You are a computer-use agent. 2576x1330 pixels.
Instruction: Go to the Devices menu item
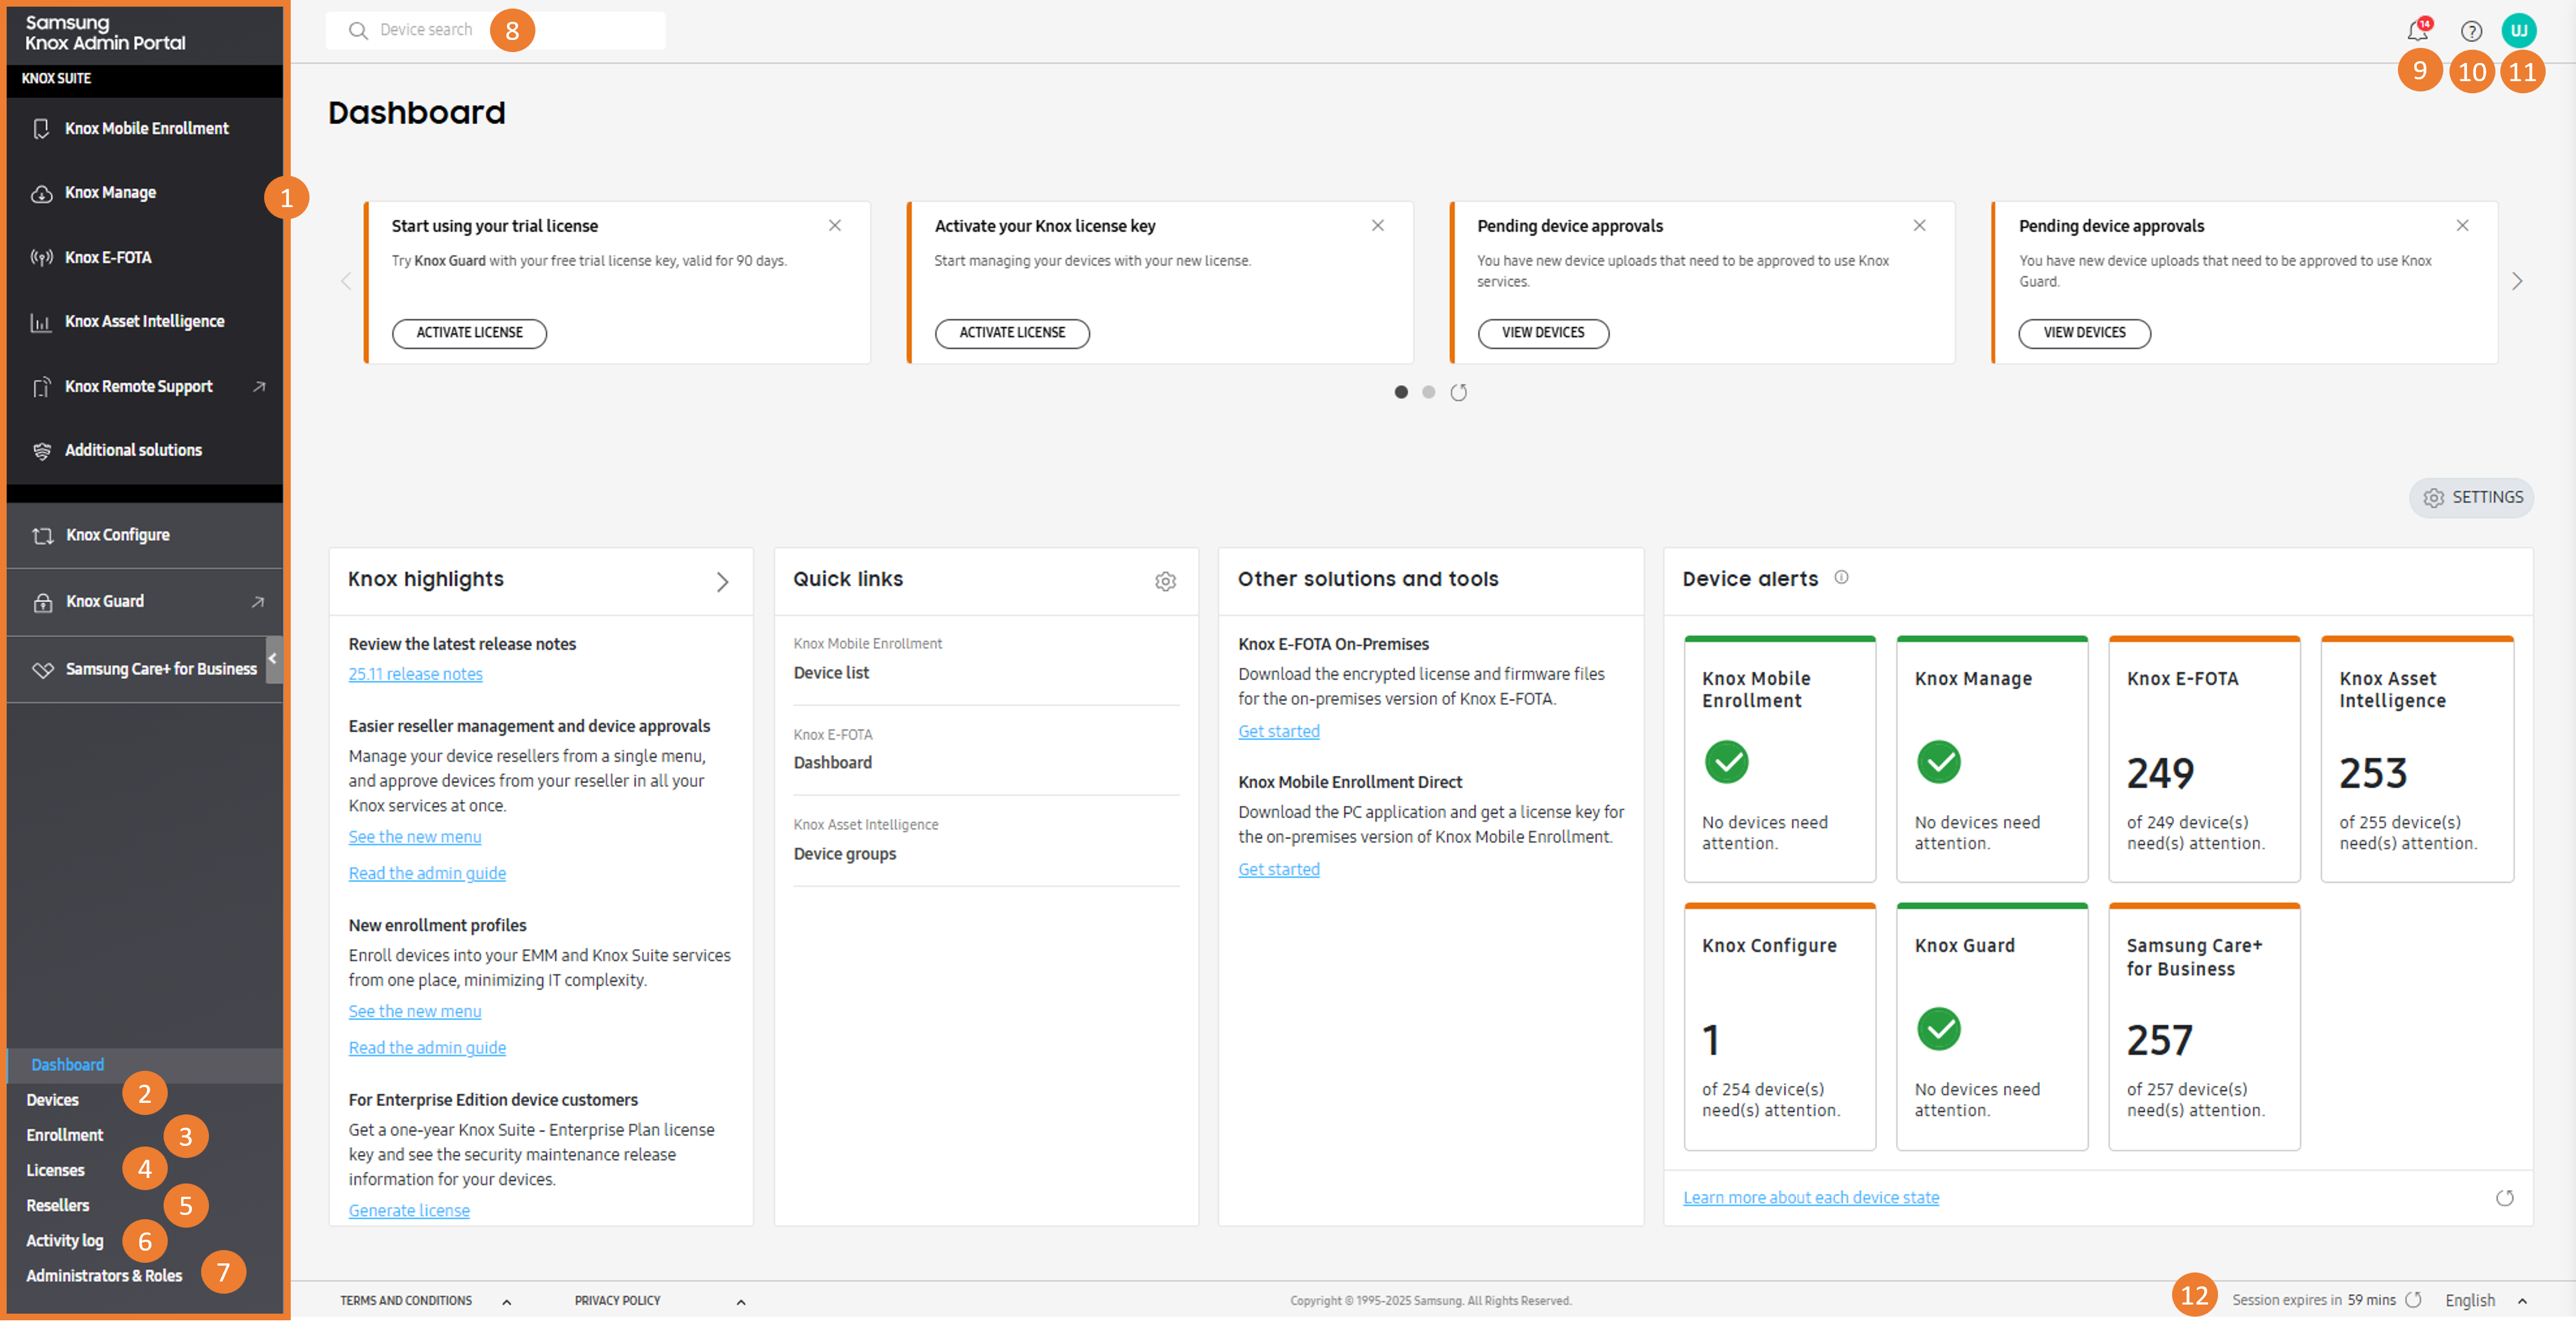tap(53, 1099)
